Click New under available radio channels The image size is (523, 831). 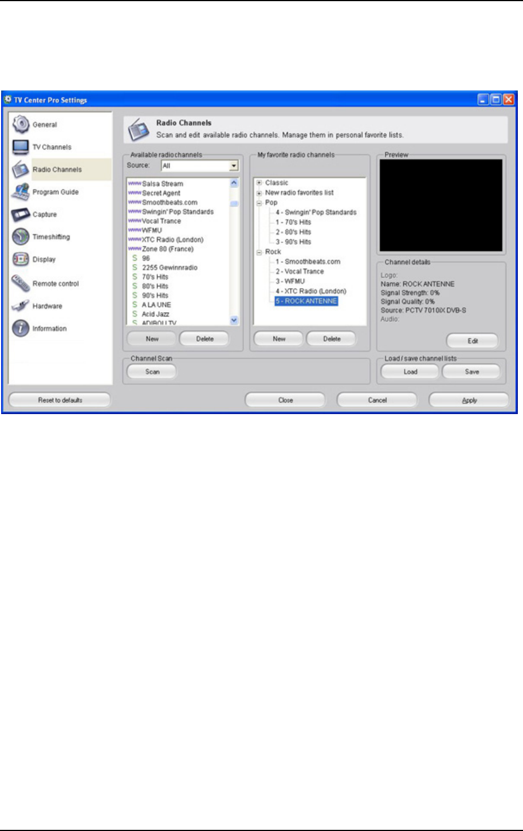pos(152,338)
